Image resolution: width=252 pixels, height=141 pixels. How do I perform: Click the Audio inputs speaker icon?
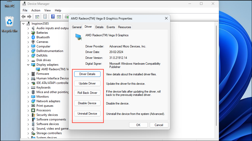tap(33, 28)
